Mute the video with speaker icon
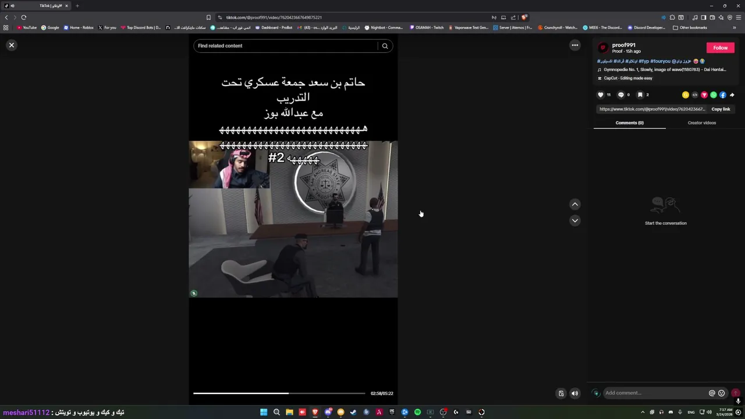Viewport: 745px width, 419px height. (574, 393)
